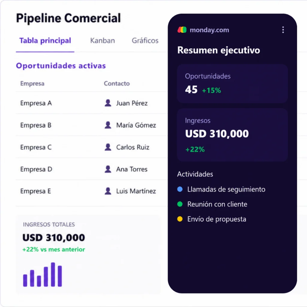Image resolution: width=307 pixels, height=307 pixels.
Task: Click the purple bar chart under Ingresos Totales
Action: [x=43, y=275]
